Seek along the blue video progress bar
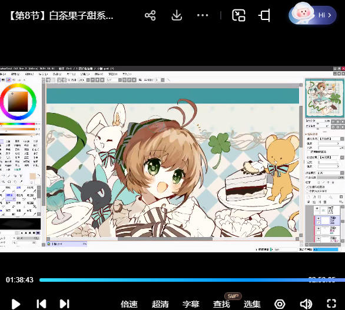The height and width of the screenshot is (310, 345). tap(192, 280)
